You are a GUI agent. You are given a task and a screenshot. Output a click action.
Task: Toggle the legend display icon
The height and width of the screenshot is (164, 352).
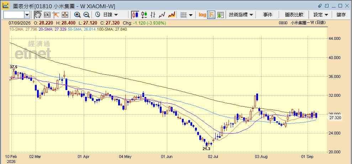pos(211,15)
